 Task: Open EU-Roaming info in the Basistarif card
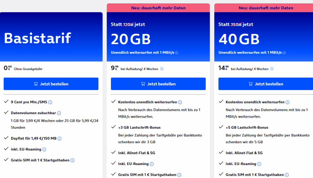click(x=44, y=149)
